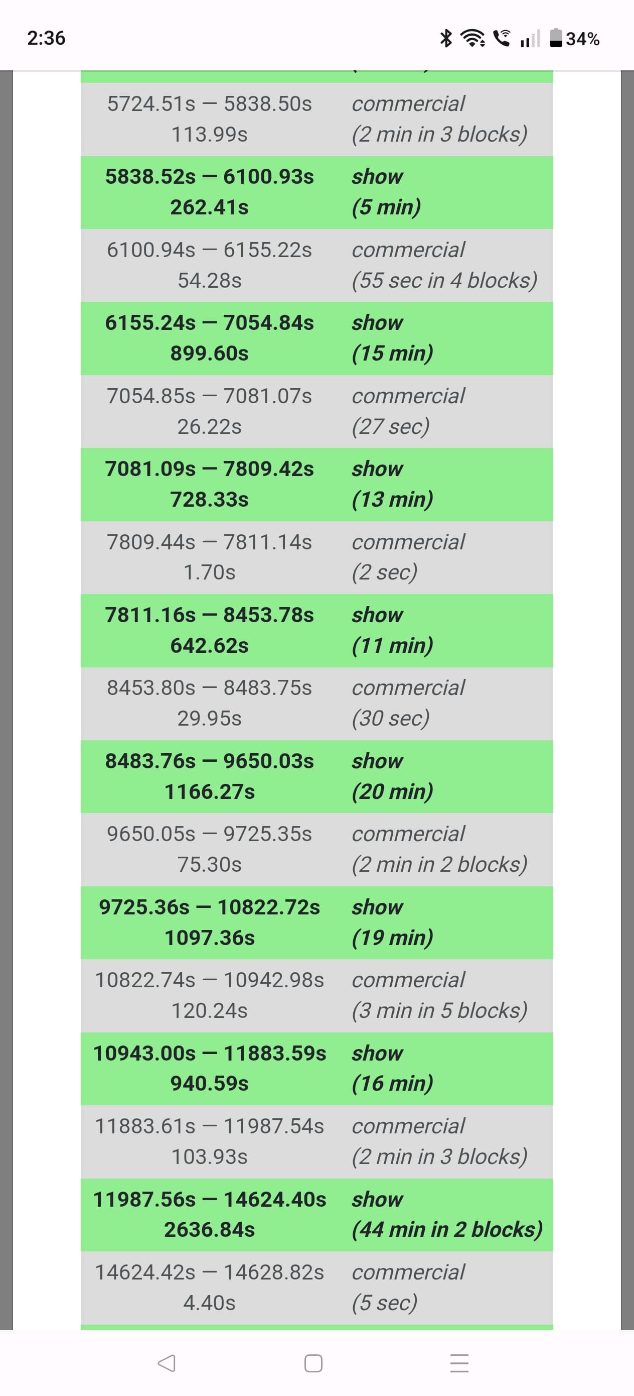Click commercial labeled 3 min in 5 blocks
The width and height of the screenshot is (634, 1396).
pyautogui.click(x=316, y=995)
